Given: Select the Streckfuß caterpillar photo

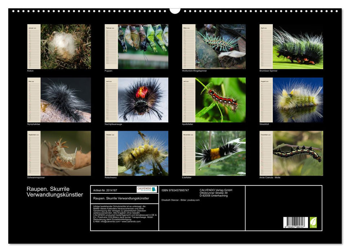Looking at the screenshot, I should [298, 100].
